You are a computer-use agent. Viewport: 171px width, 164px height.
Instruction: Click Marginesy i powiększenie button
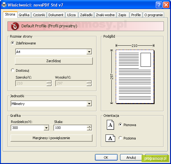tap(52, 138)
